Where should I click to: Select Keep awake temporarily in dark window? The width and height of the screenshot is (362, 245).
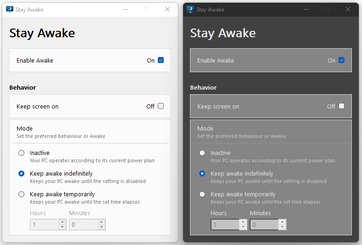point(202,194)
